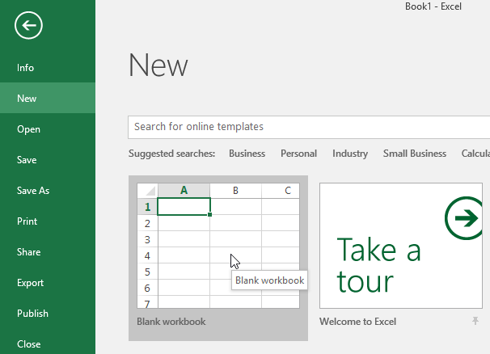Go to the Open page
This screenshot has height=354, width=490.
click(28, 129)
